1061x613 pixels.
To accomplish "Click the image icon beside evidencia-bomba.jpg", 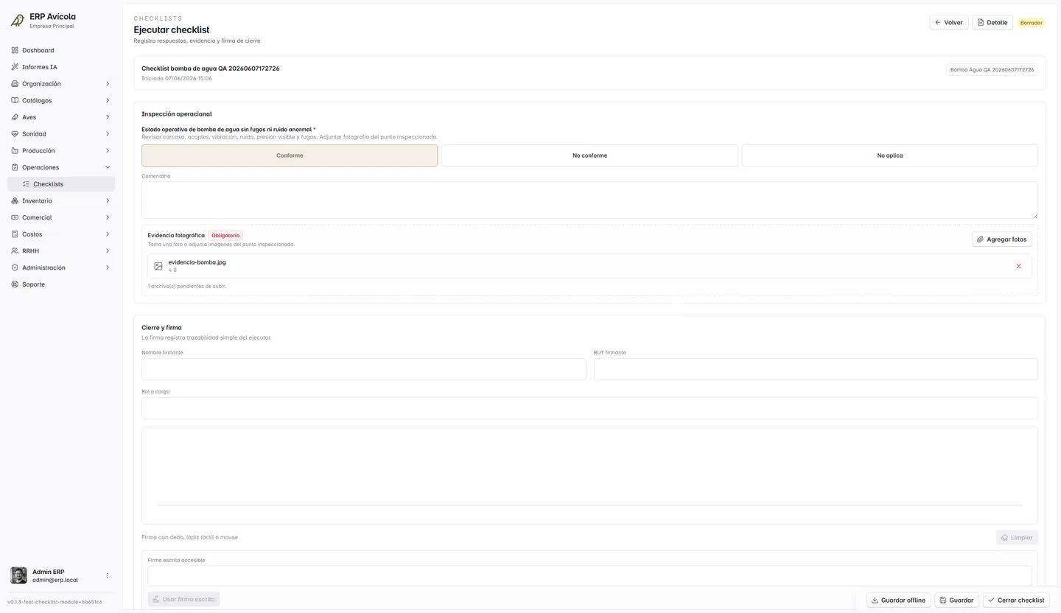I will [x=158, y=266].
